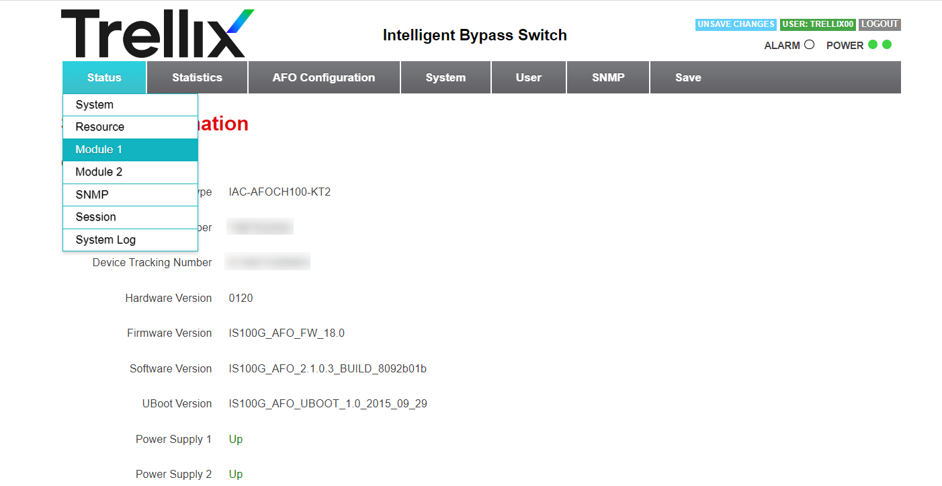
Task: Click the second green POWER indicator
Action: click(x=887, y=45)
